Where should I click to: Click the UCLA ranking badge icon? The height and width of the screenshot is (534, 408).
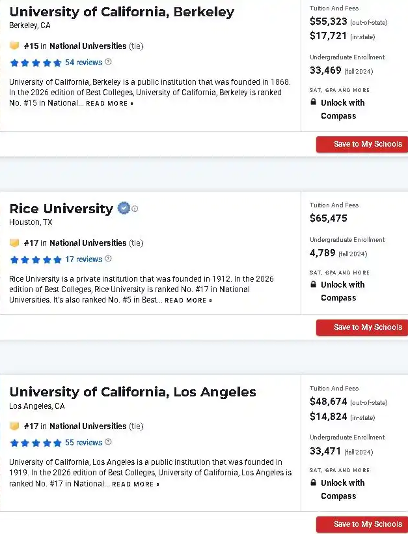click(14, 426)
